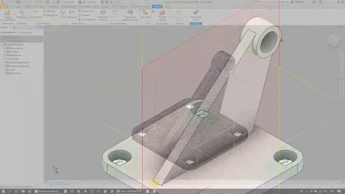The height and width of the screenshot is (194, 345).
Task: Expand the Зависимости tree node
Action: click(5, 55)
